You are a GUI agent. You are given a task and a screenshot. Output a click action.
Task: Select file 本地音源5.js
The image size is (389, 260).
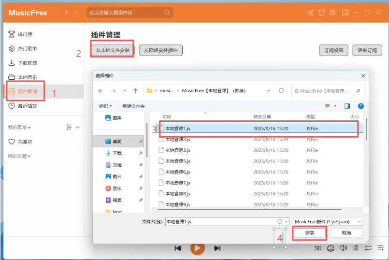[260, 161]
